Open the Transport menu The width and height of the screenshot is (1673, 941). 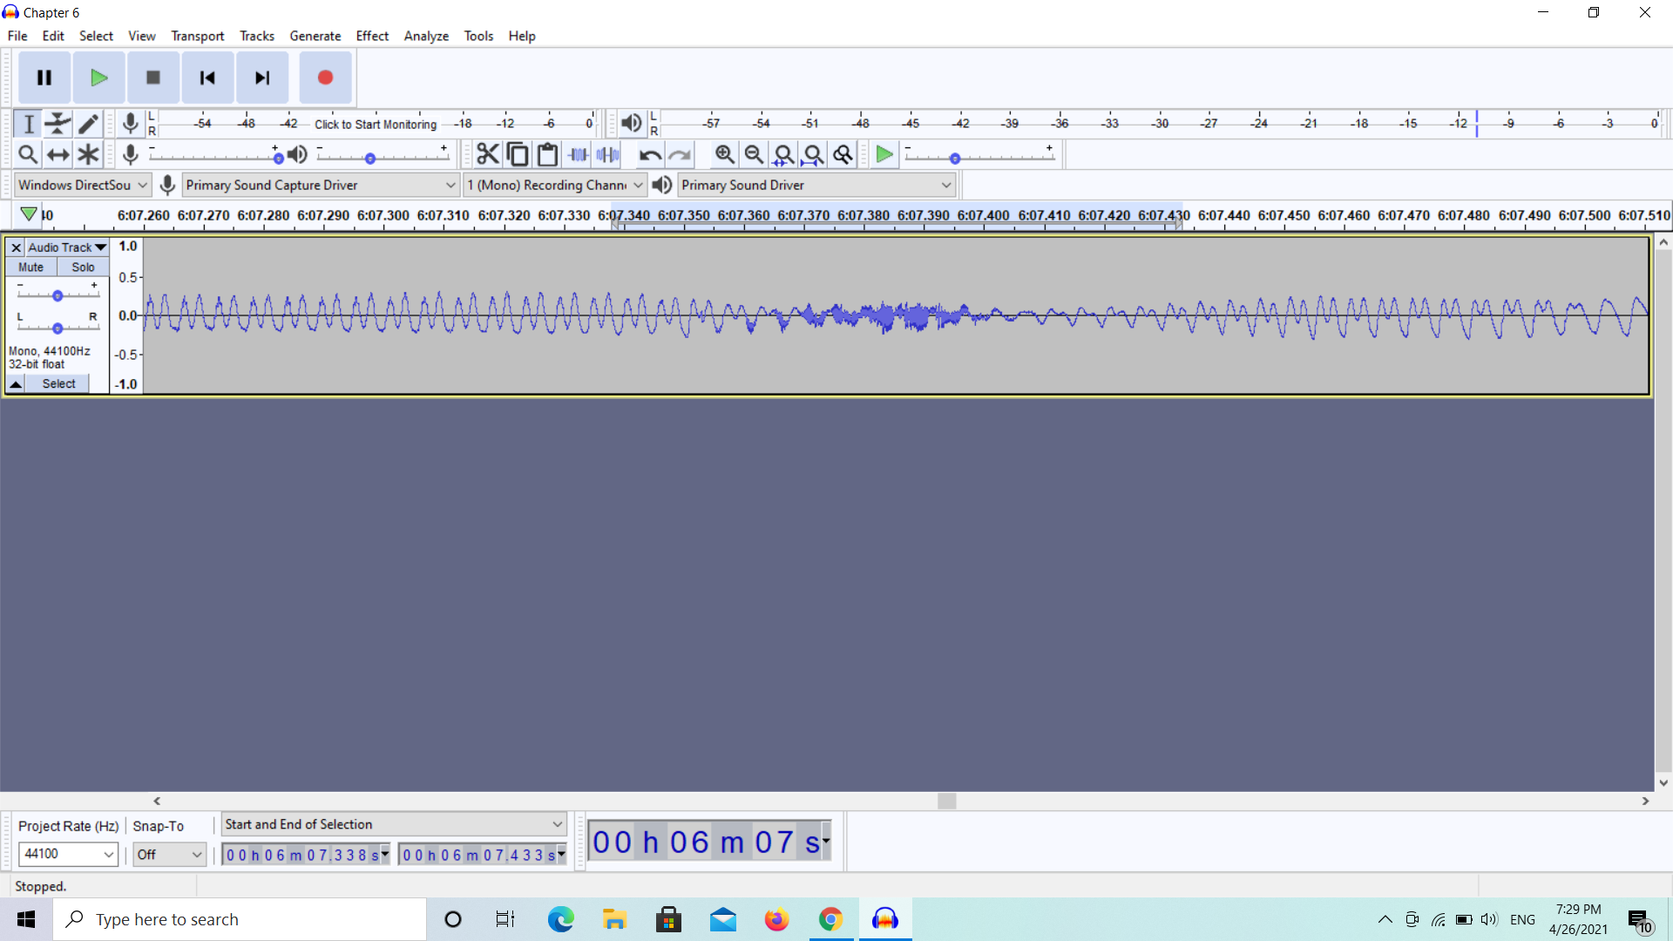pyautogui.click(x=197, y=36)
